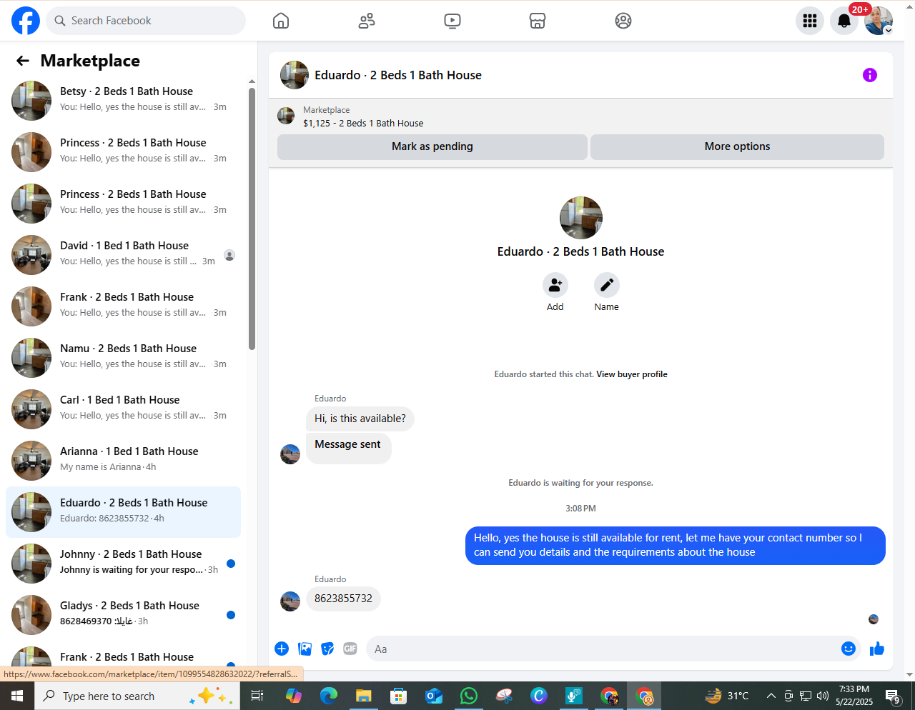The width and height of the screenshot is (915, 710).
Task: Click the Name edit pencil icon
Action: point(607,285)
